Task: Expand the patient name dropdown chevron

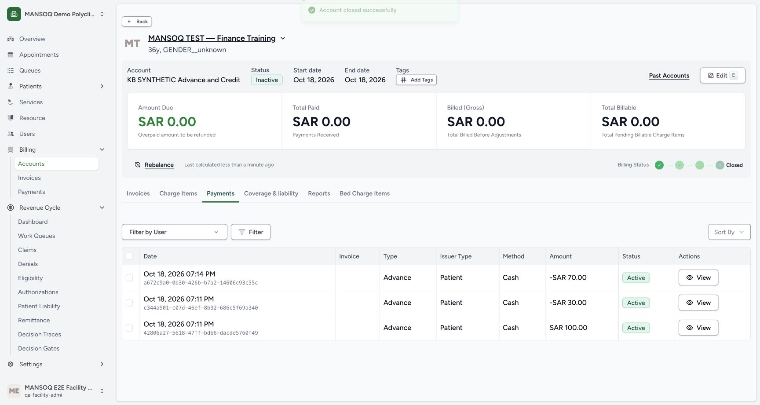Action: tap(283, 38)
